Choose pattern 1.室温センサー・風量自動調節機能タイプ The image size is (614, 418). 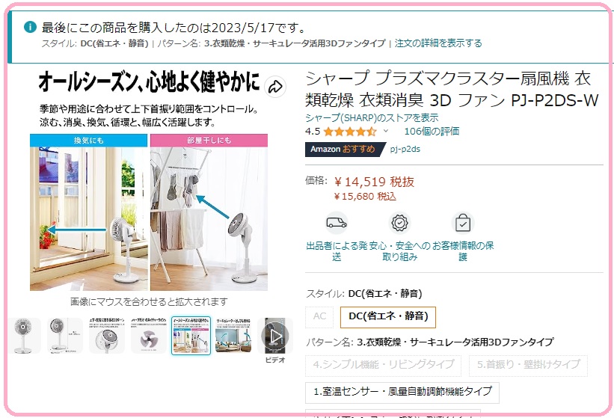(402, 392)
